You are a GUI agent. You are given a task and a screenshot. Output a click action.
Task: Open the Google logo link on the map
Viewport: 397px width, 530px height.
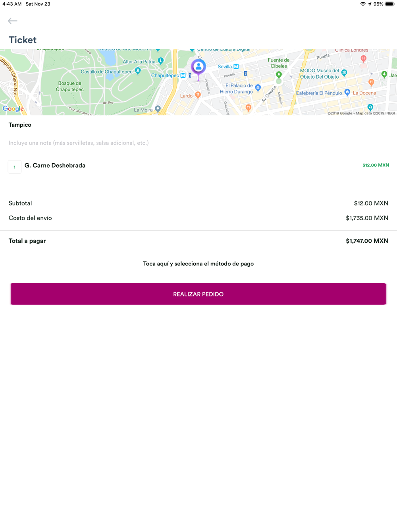(13, 109)
